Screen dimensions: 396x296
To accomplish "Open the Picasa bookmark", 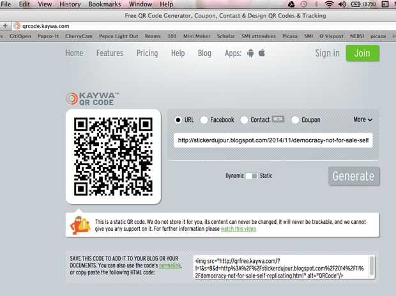I will pos(290,36).
